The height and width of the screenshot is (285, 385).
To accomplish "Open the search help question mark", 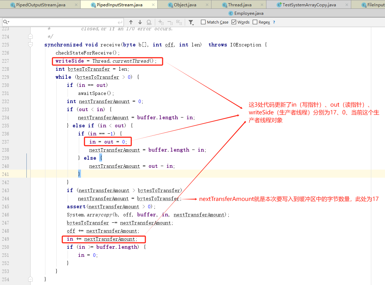I will point(274,22).
